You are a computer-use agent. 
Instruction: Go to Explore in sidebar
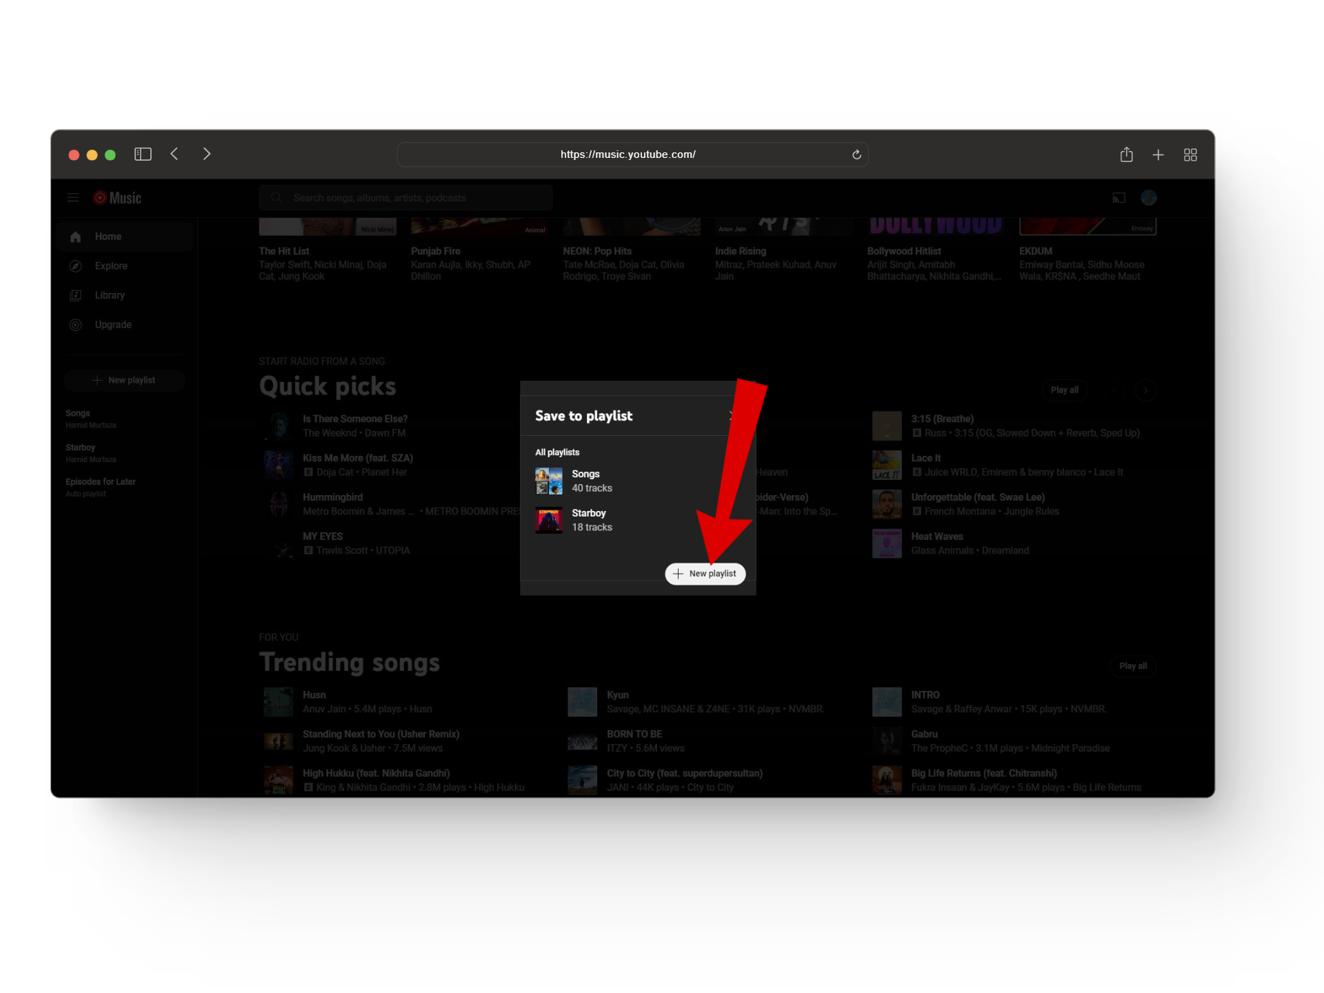coord(111,266)
